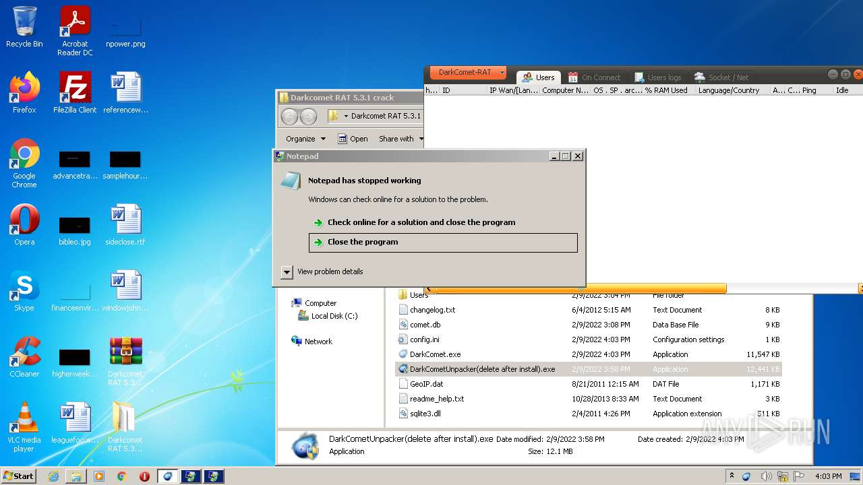The image size is (863, 485).
Task: Select Computer in navigation pane
Action: point(314,303)
